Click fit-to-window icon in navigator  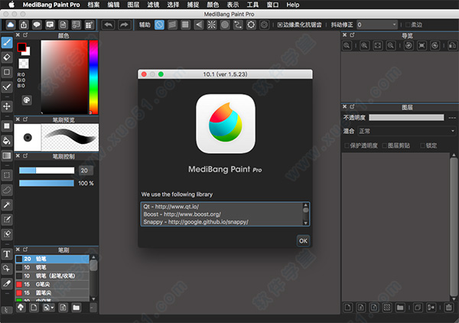(x=378, y=46)
